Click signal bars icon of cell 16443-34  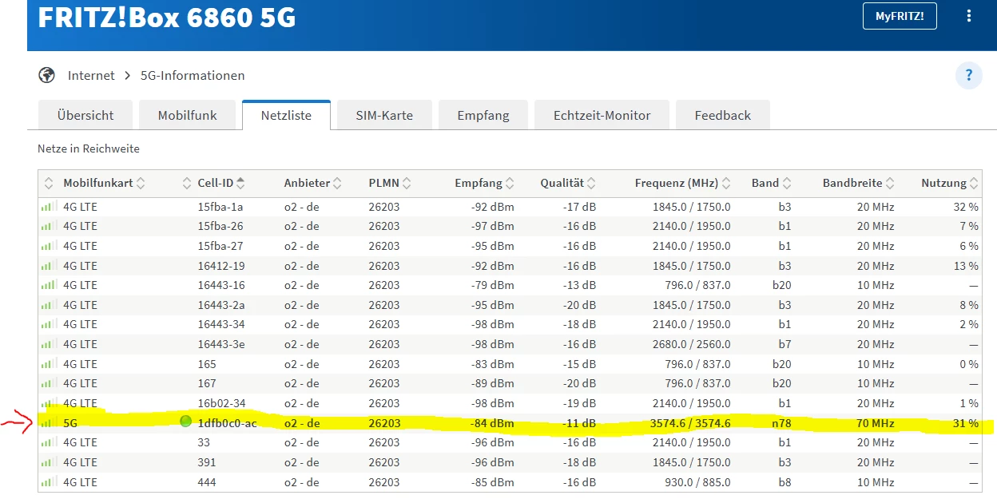tap(49, 324)
